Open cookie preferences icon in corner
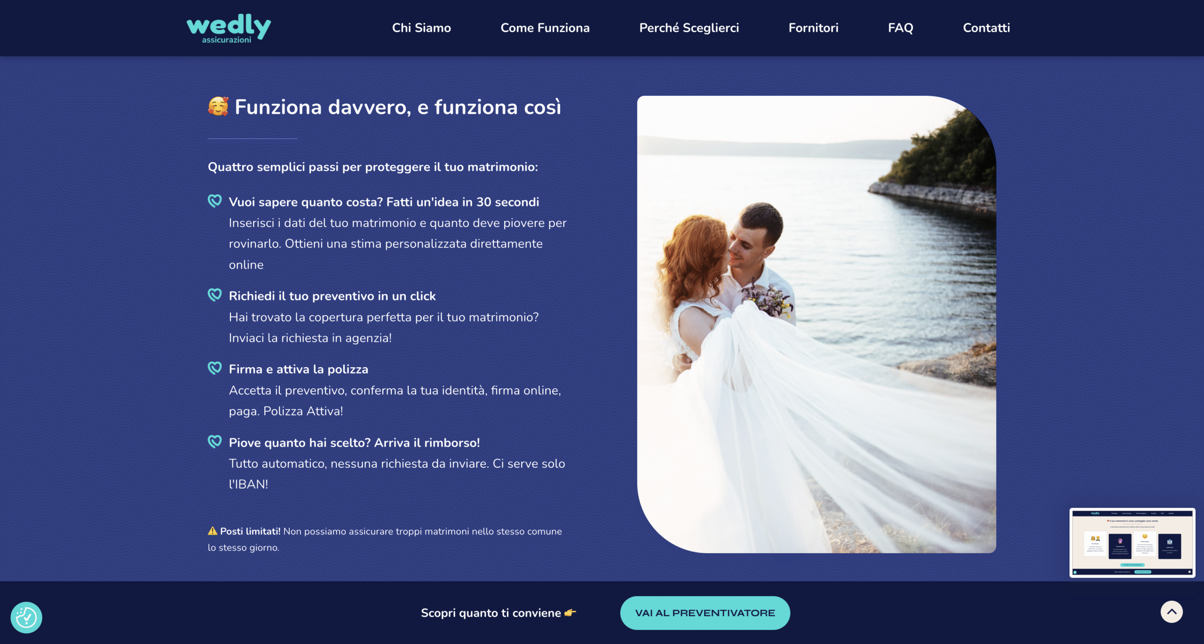Screen dimensions: 1204x644 coord(26,617)
